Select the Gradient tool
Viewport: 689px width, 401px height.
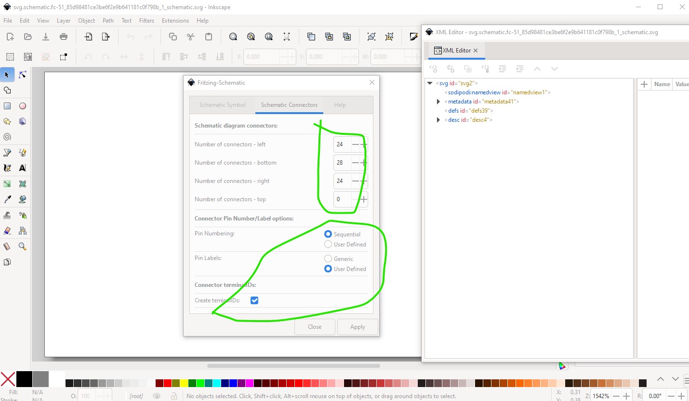click(7, 184)
